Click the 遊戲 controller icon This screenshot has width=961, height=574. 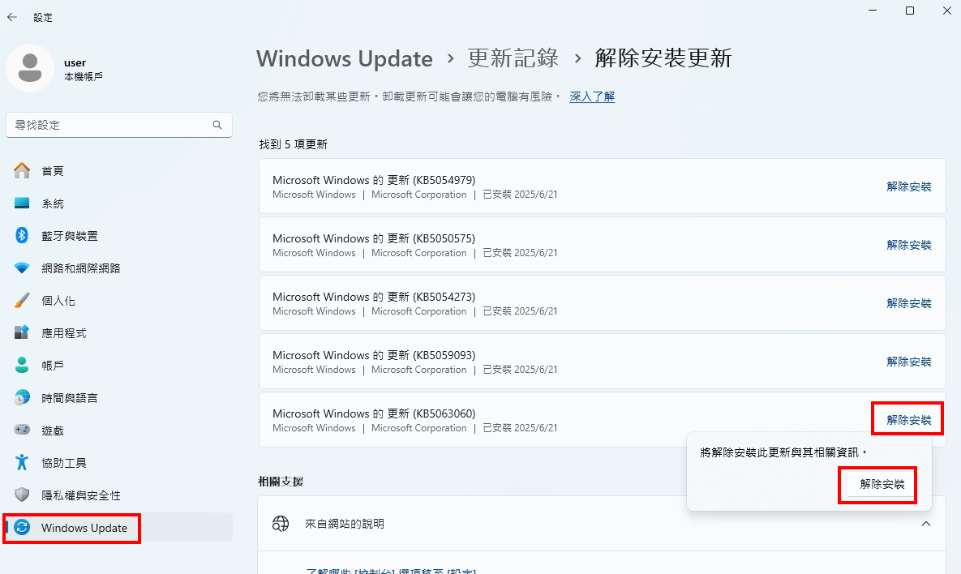[x=22, y=430]
